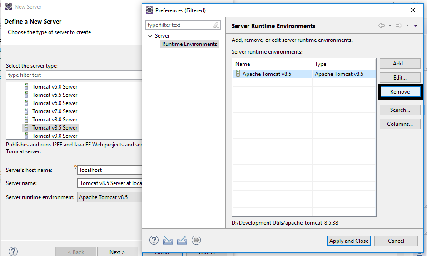Select Tomcat v6.0 Server in New Server
The image size is (427, 256).
point(55,103)
